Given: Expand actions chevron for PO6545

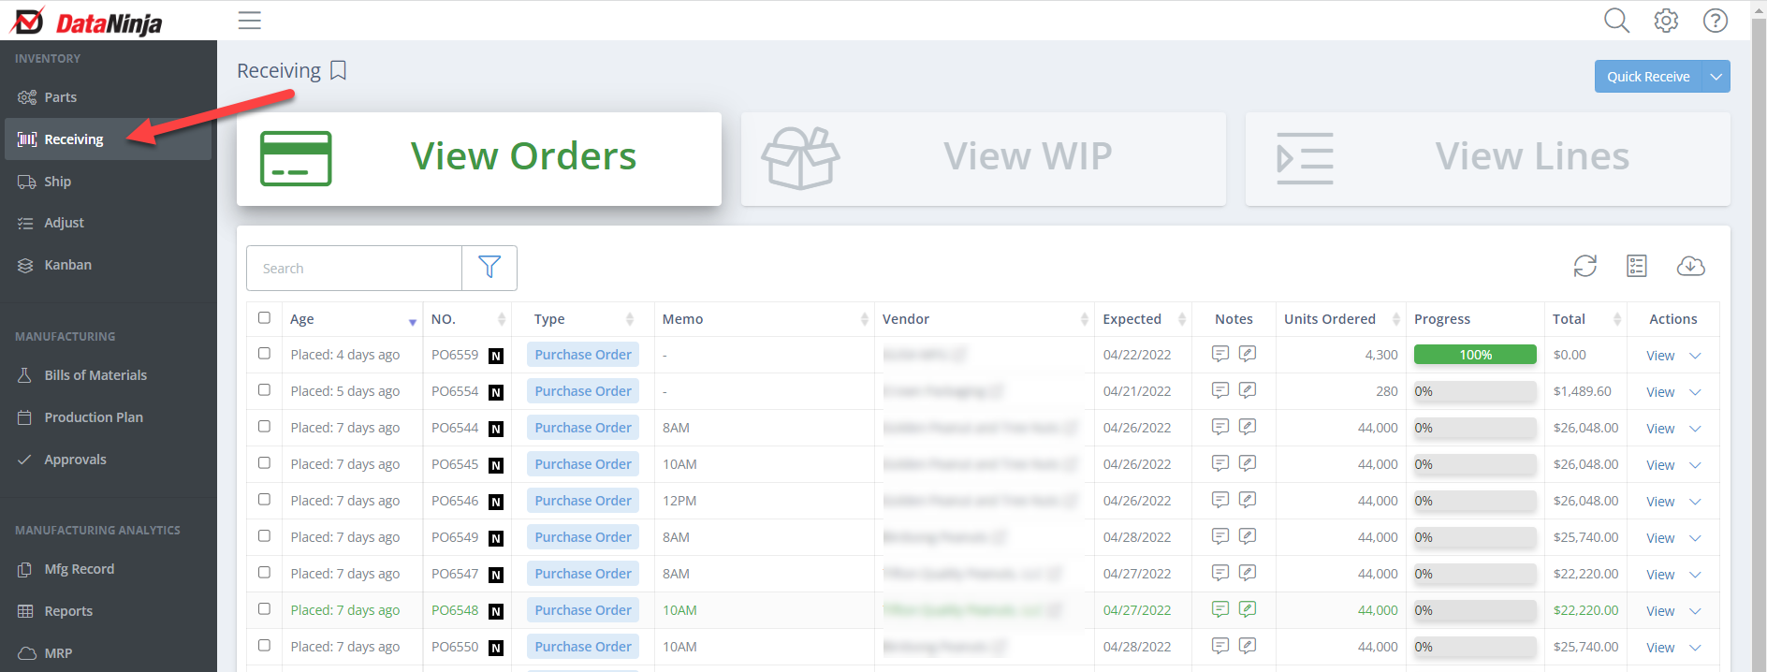Looking at the screenshot, I should [1695, 465].
